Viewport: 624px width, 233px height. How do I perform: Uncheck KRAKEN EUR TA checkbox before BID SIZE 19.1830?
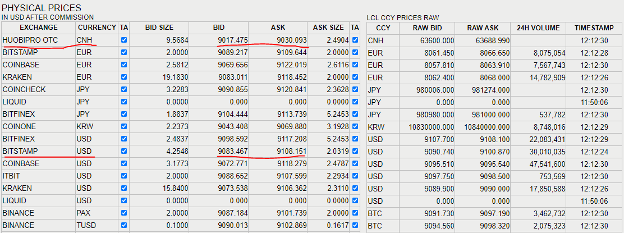124,77
